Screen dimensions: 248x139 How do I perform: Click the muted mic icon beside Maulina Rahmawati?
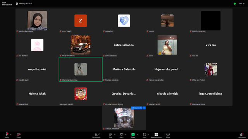[17, 31]
